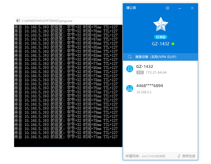Click the lightning bolt bandwidth icon

[x=179, y=156]
